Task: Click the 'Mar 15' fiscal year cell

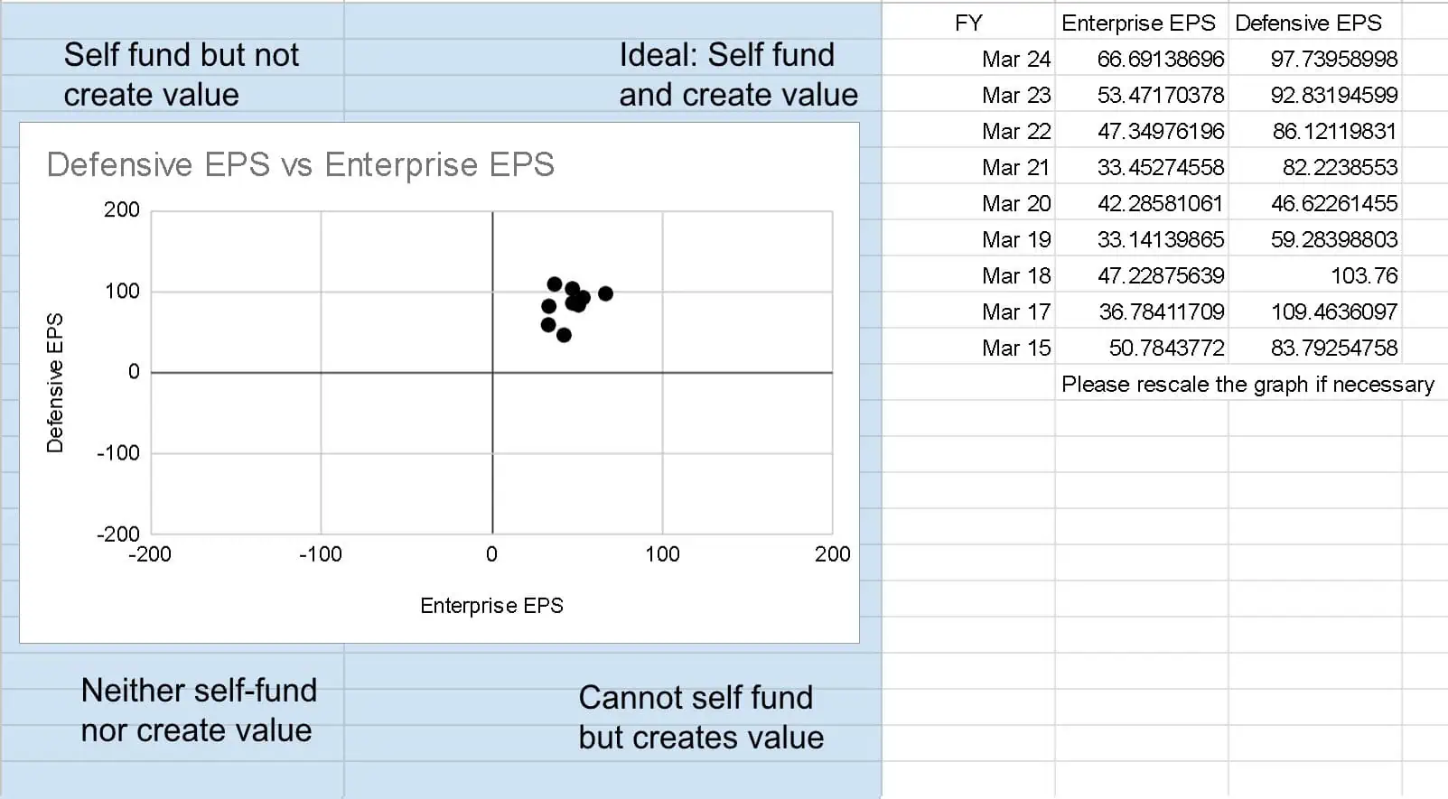Action: (1016, 348)
